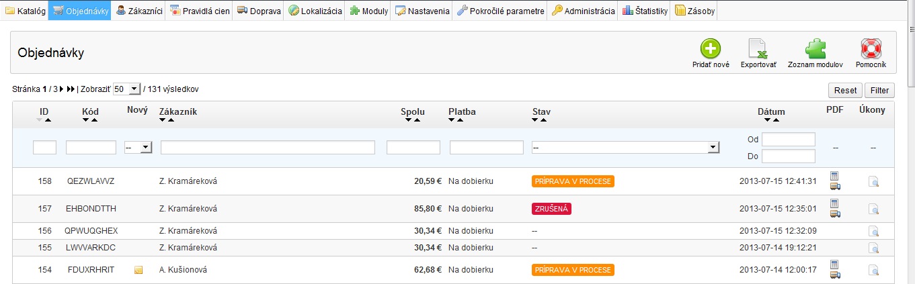The width and height of the screenshot is (915, 284).
Task: Open Zoznam modulov puzzle icon
Action: click(x=815, y=49)
